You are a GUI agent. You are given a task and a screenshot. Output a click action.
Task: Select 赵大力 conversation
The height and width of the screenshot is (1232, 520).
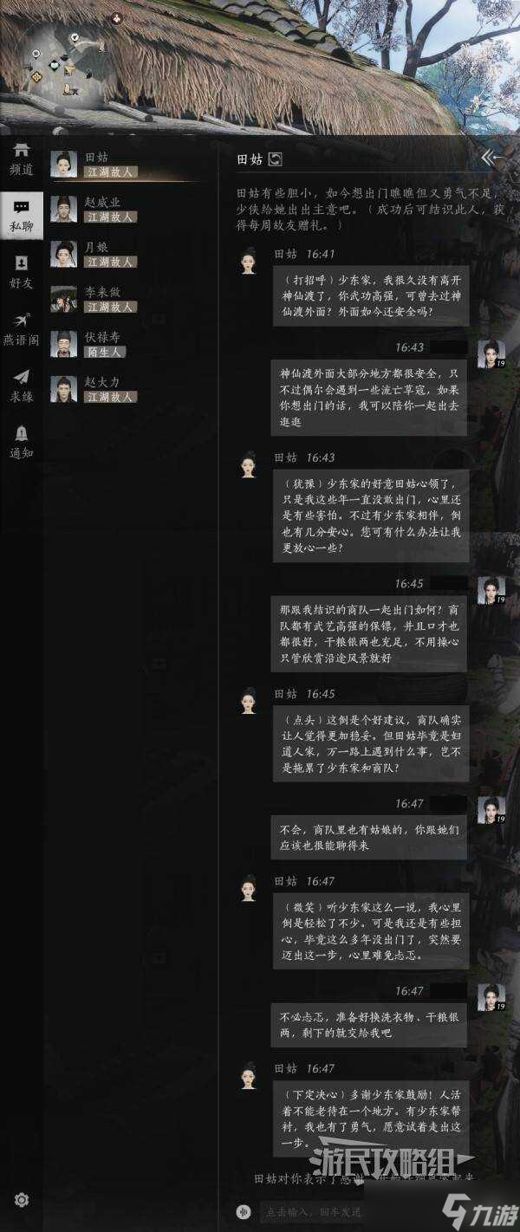pos(121,389)
